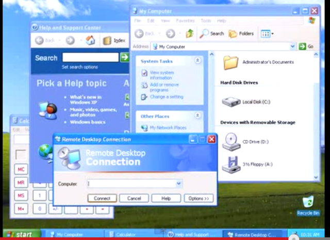This screenshot has height=240, width=330.
Task: Select the Local Disk (C:) drive icon
Action: pyautogui.click(x=231, y=102)
